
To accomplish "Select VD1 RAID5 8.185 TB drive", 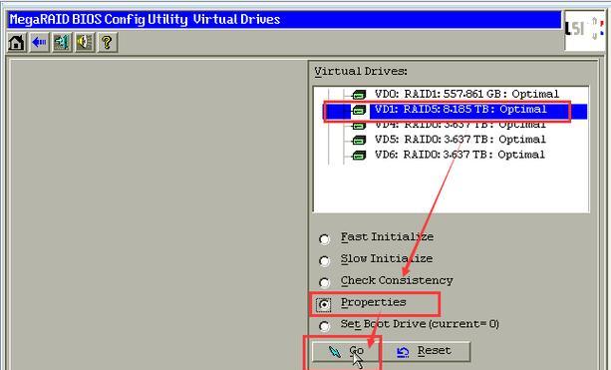I will pos(460,109).
